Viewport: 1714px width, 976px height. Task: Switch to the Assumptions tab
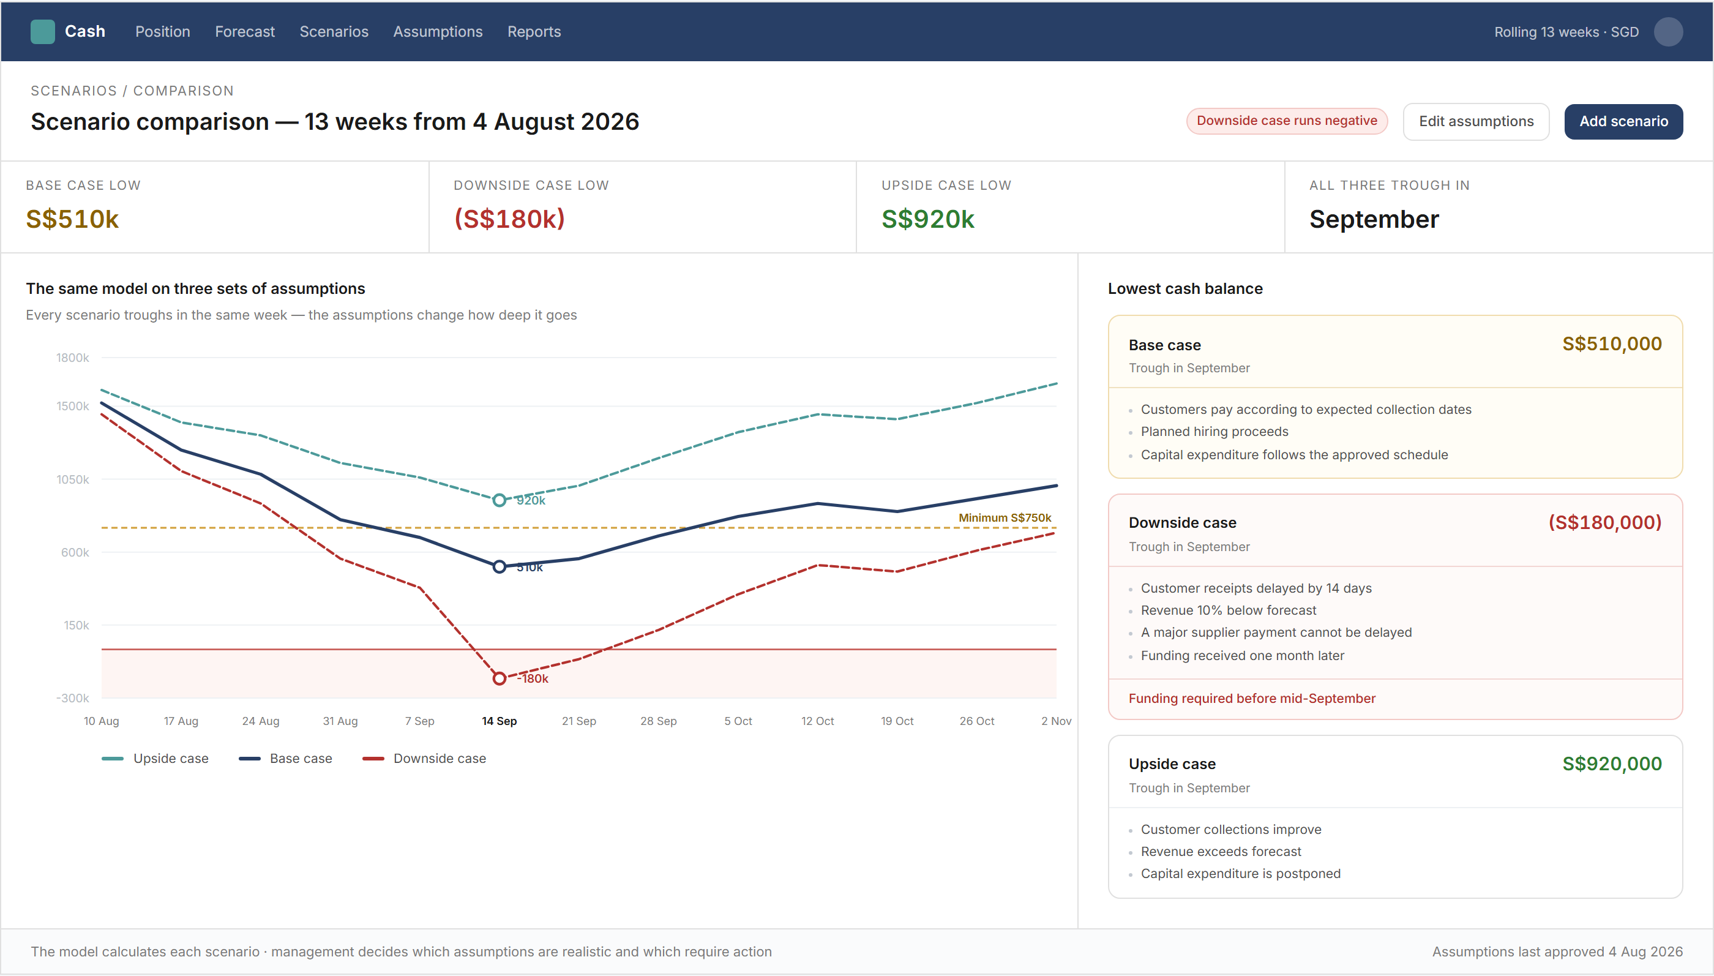tap(438, 31)
